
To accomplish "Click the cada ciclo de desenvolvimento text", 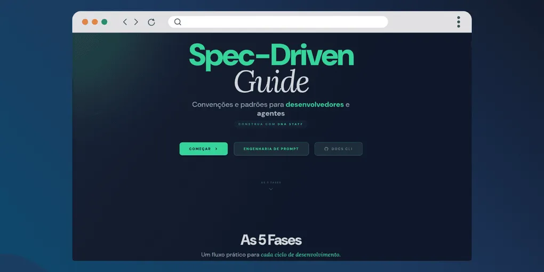I will click(301, 254).
